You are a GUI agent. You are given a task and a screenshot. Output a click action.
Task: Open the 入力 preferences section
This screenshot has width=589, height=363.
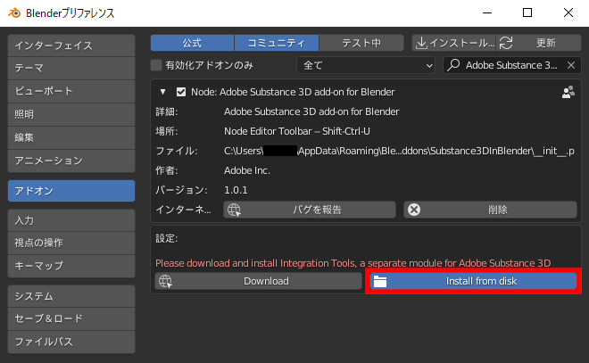pos(71,220)
